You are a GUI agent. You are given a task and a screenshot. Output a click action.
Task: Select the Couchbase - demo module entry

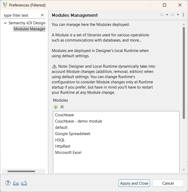pyautogui.click(x=78, y=121)
